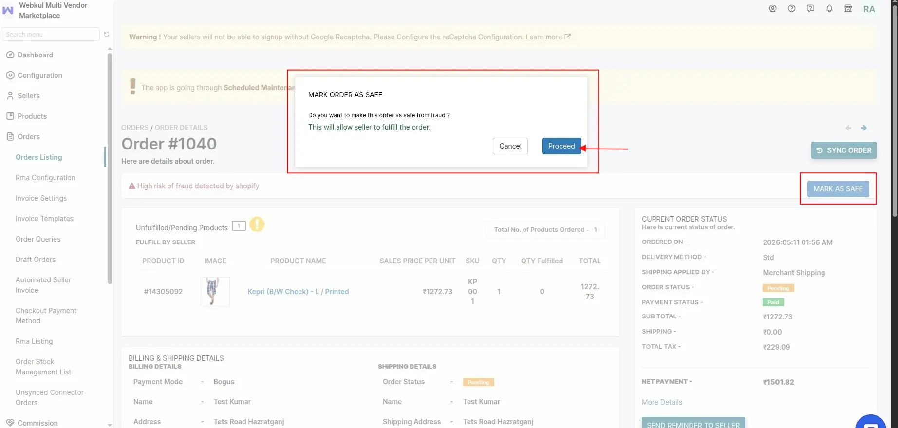Click the help question mark icon
This screenshot has width=898, height=428.
tap(792, 8)
